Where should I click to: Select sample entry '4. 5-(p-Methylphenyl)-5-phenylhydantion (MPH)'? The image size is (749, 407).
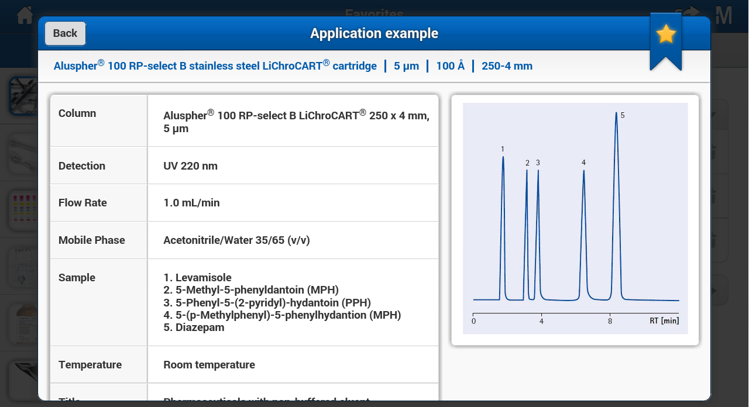(x=282, y=315)
